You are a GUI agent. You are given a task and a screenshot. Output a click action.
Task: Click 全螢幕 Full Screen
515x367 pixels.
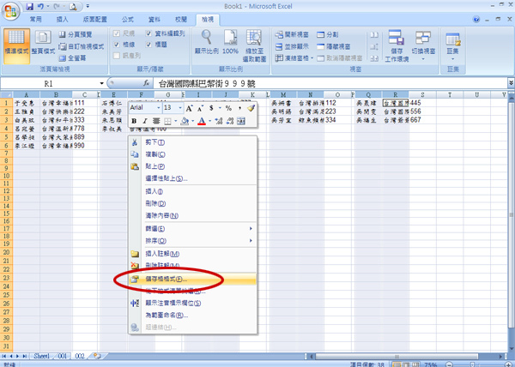72,58
